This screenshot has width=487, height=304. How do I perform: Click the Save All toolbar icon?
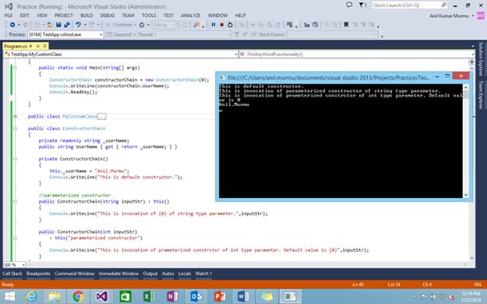pos(66,25)
